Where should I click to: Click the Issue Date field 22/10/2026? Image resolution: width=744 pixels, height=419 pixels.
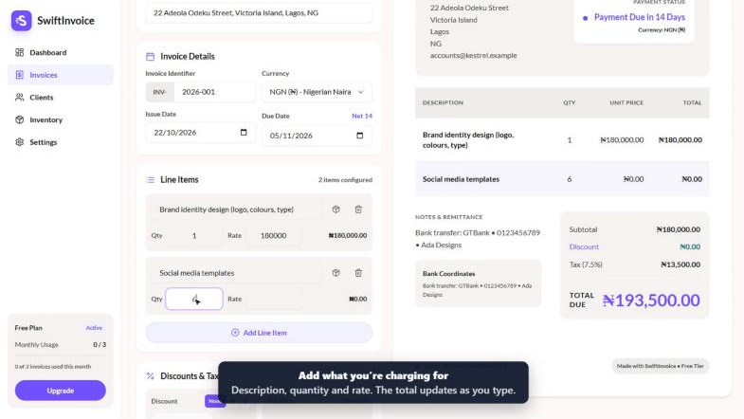201,133
